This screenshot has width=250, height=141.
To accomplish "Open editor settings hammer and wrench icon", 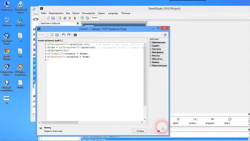I will 165,35.
